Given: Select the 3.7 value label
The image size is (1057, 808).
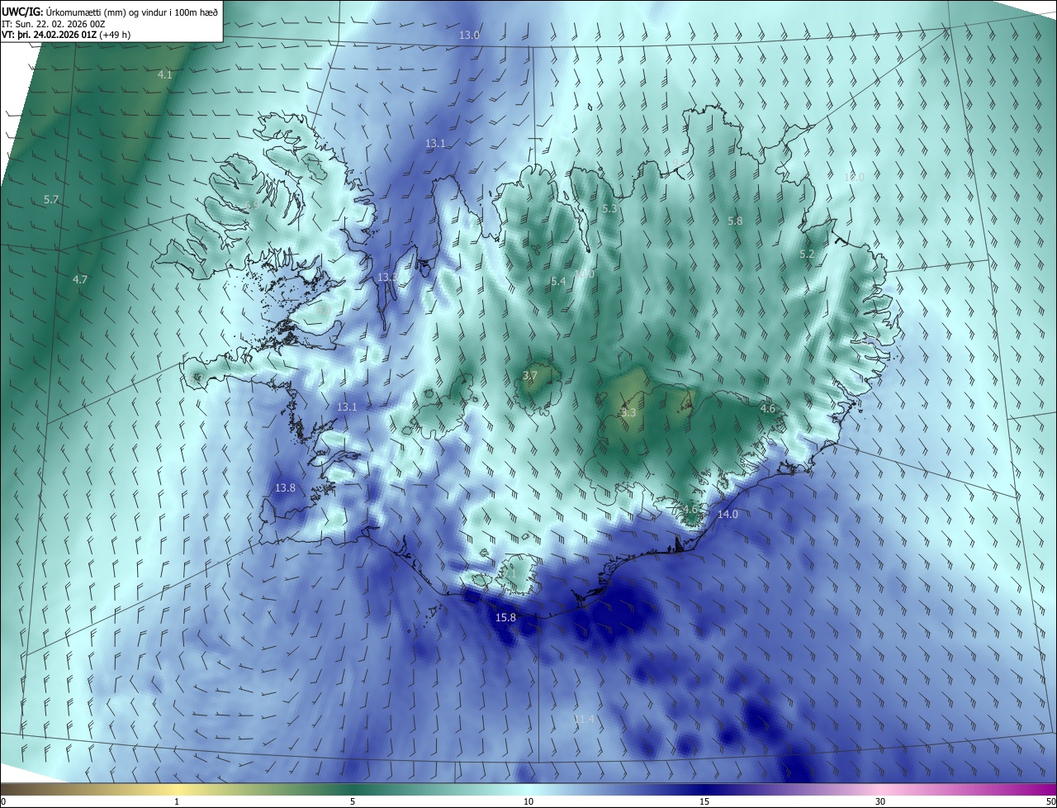Looking at the screenshot, I should pyautogui.click(x=530, y=375).
